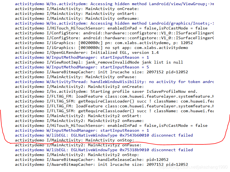Screen dimensions: 230x172
Task: Select the 'MainActivity onStop:' log line
Action: 74,140
